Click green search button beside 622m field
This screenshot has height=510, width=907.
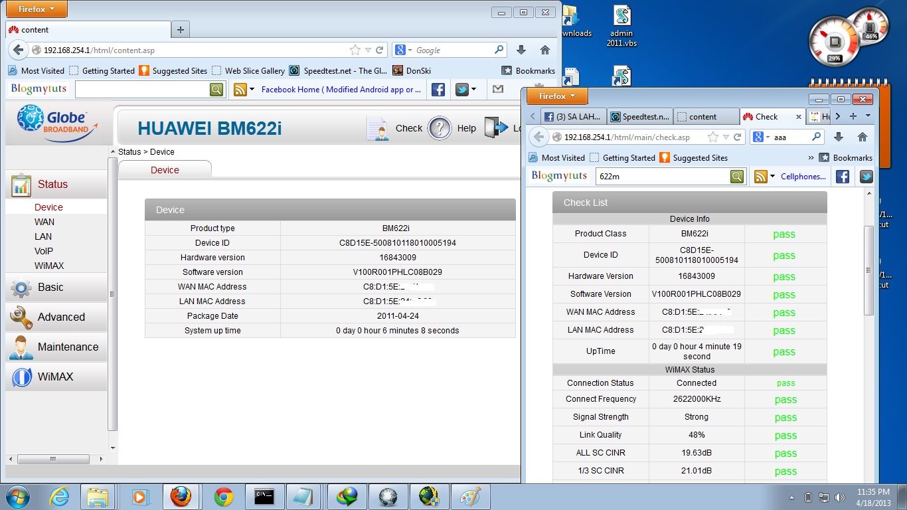point(737,176)
